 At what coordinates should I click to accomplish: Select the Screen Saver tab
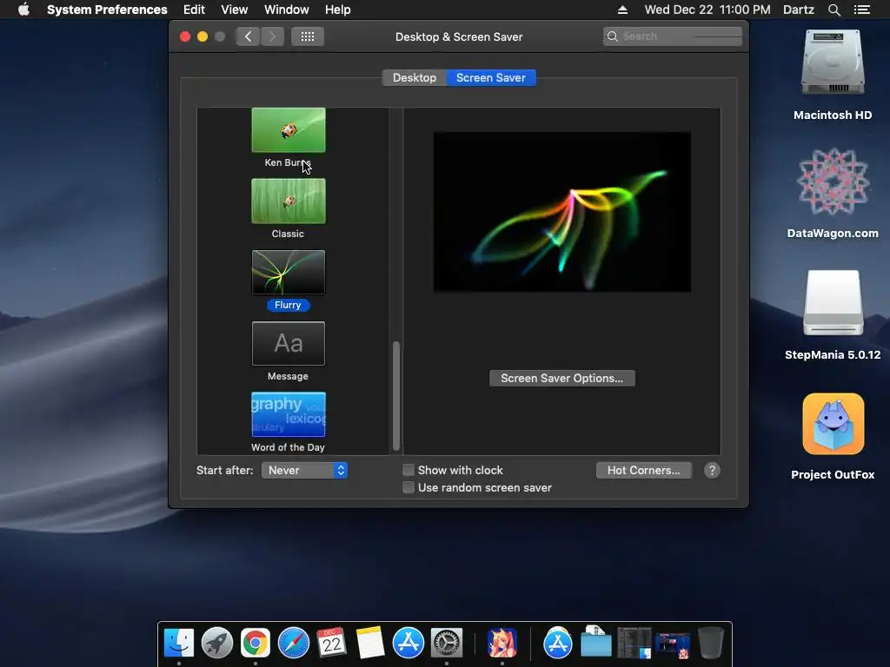491,77
